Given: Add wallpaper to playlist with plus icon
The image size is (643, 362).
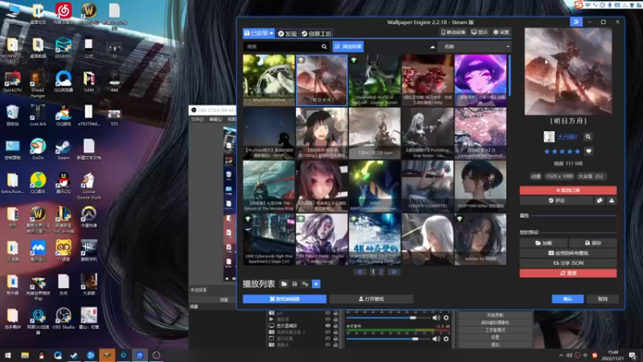Looking at the screenshot, I should pos(316,284).
